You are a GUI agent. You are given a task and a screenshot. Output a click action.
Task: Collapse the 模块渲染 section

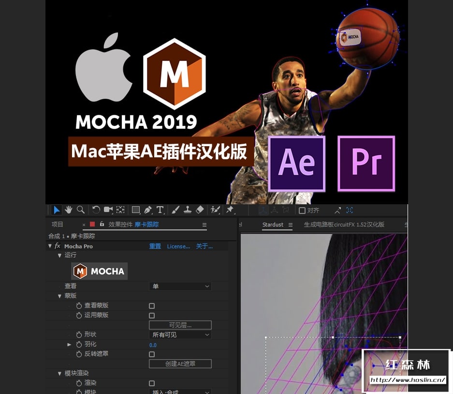[x=59, y=374]
